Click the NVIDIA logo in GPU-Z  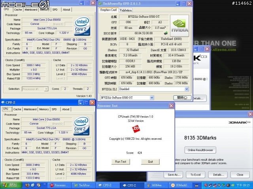[x=179, y=26]
